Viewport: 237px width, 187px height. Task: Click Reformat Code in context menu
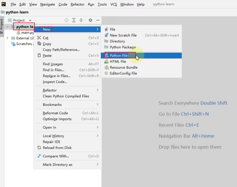[55, 113]
